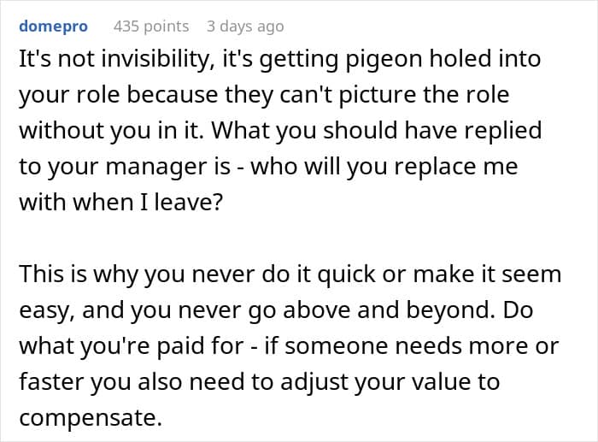598x442 pixels.
Task: Click the 435 points score
Action: pyautogui.click(x=151, y=27)
